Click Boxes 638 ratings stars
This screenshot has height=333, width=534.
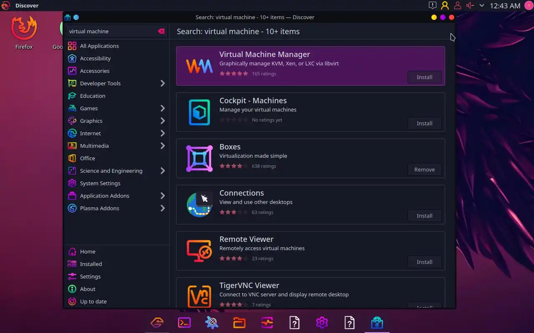(x=234, y=166)
